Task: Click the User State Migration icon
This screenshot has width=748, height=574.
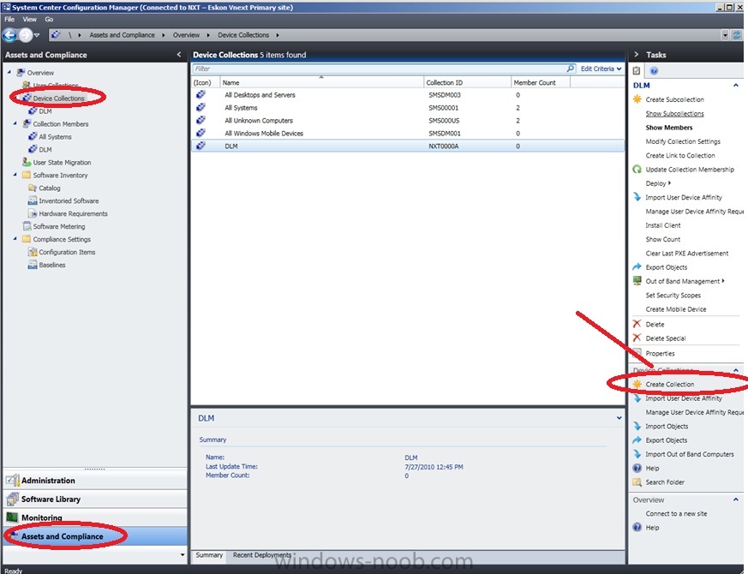Action: [27, 162]
